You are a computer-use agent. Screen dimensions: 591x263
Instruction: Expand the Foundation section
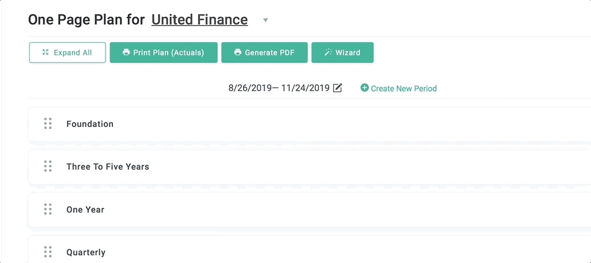(x=309, y=124)
